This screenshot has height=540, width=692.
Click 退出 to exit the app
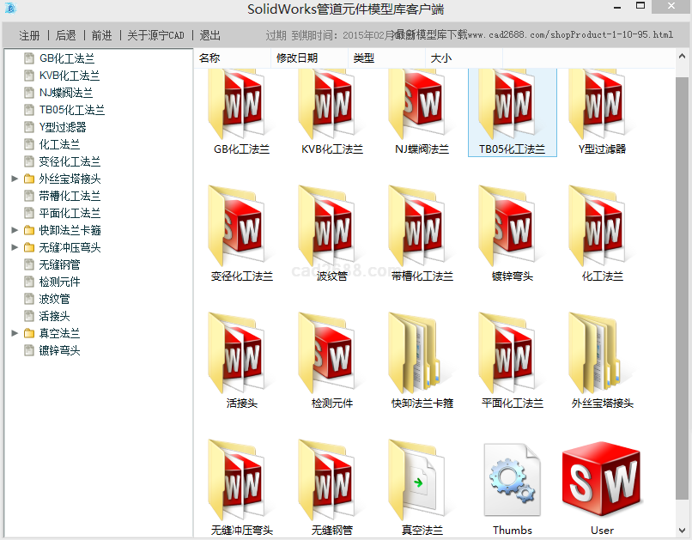point(210,35)
